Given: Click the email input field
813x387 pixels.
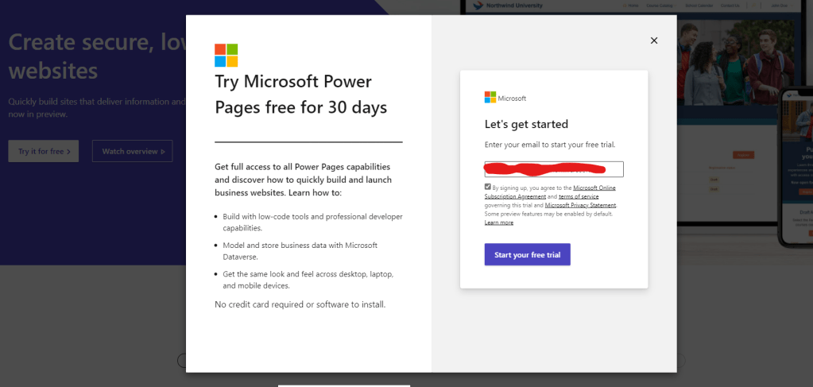Looking at the screenshot, I should 554,169.
